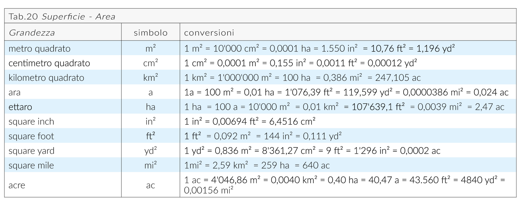Click the acre row label
The image size is (520, 202).
point(17,186)
